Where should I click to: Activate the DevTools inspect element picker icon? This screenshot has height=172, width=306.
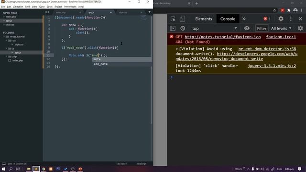173,19
